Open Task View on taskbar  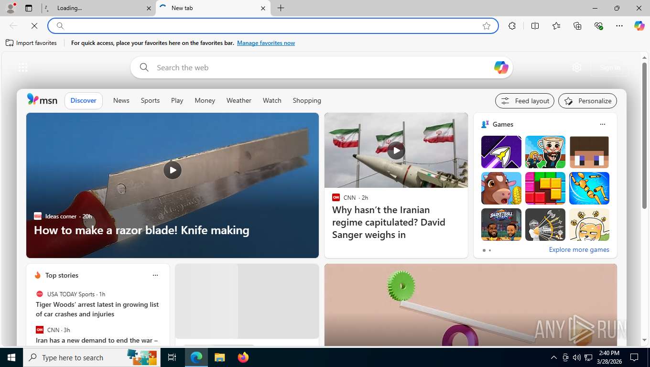[172, 357]
